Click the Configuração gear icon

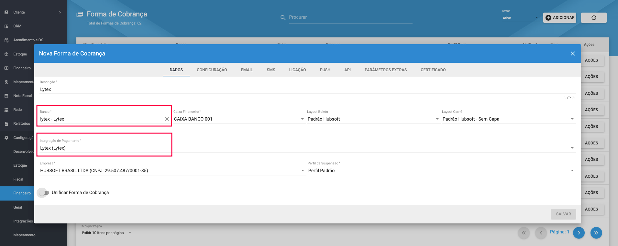tap(6, 138)
